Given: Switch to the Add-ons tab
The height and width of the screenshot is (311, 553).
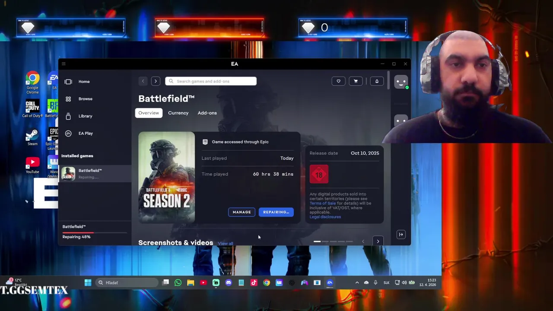Looking at the screenshot, I should point(207,113).
